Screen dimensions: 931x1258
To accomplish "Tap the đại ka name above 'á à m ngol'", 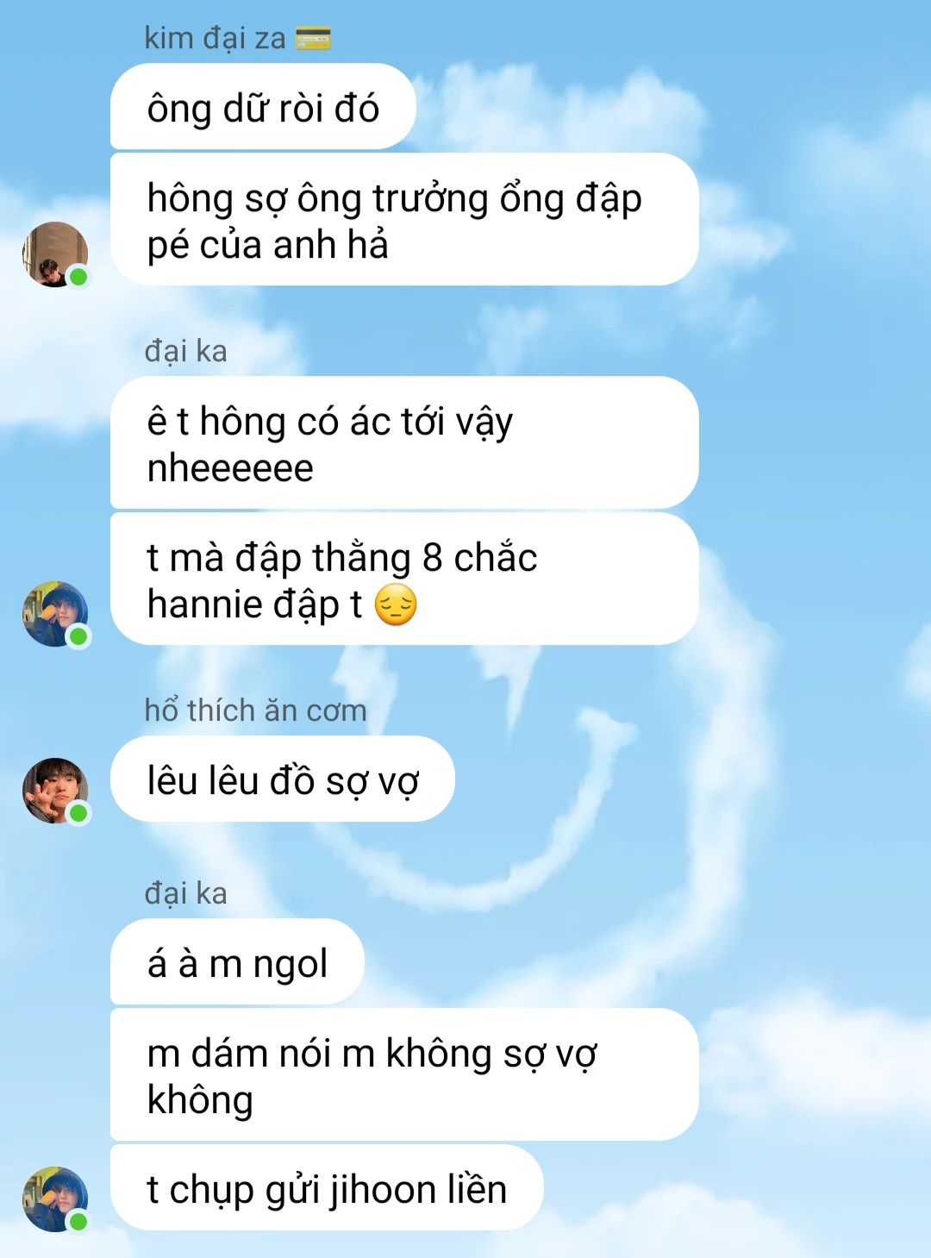I will [186, 893].
